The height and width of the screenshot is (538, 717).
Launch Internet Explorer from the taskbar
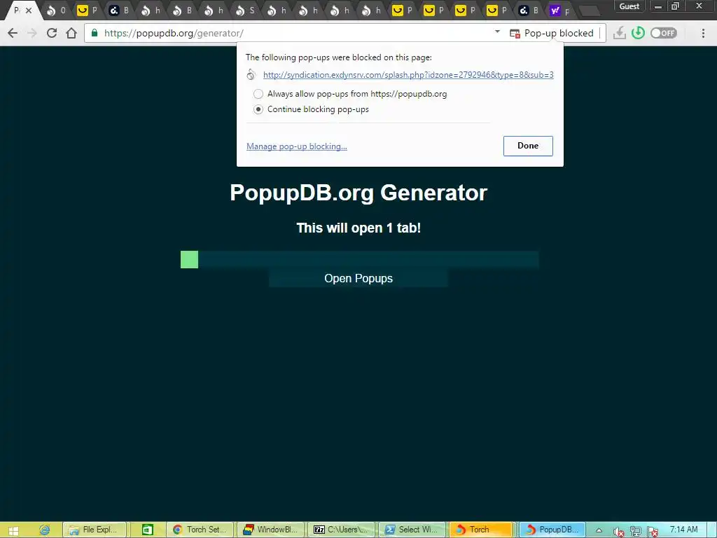tap(44, 530)
